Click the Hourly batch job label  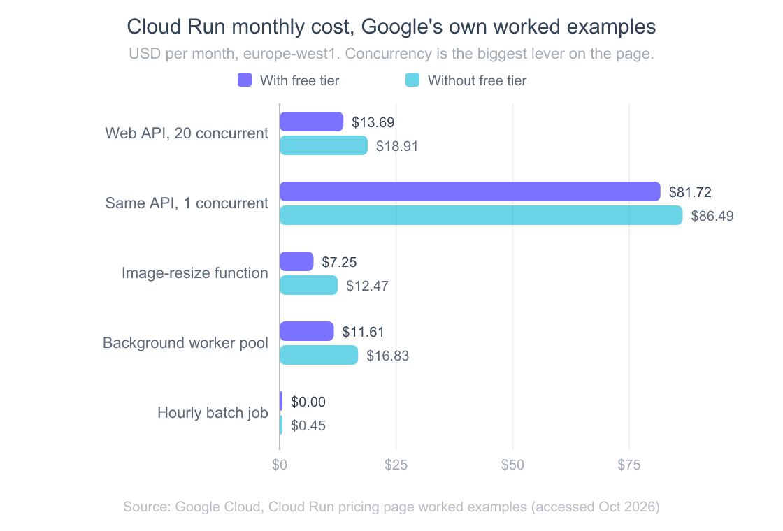(213, 413)
